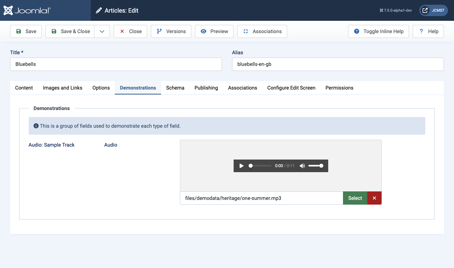Mute the audio with the speaker icon
The height and width of the screenshot is (268, 454).
[x=302, y=166]
